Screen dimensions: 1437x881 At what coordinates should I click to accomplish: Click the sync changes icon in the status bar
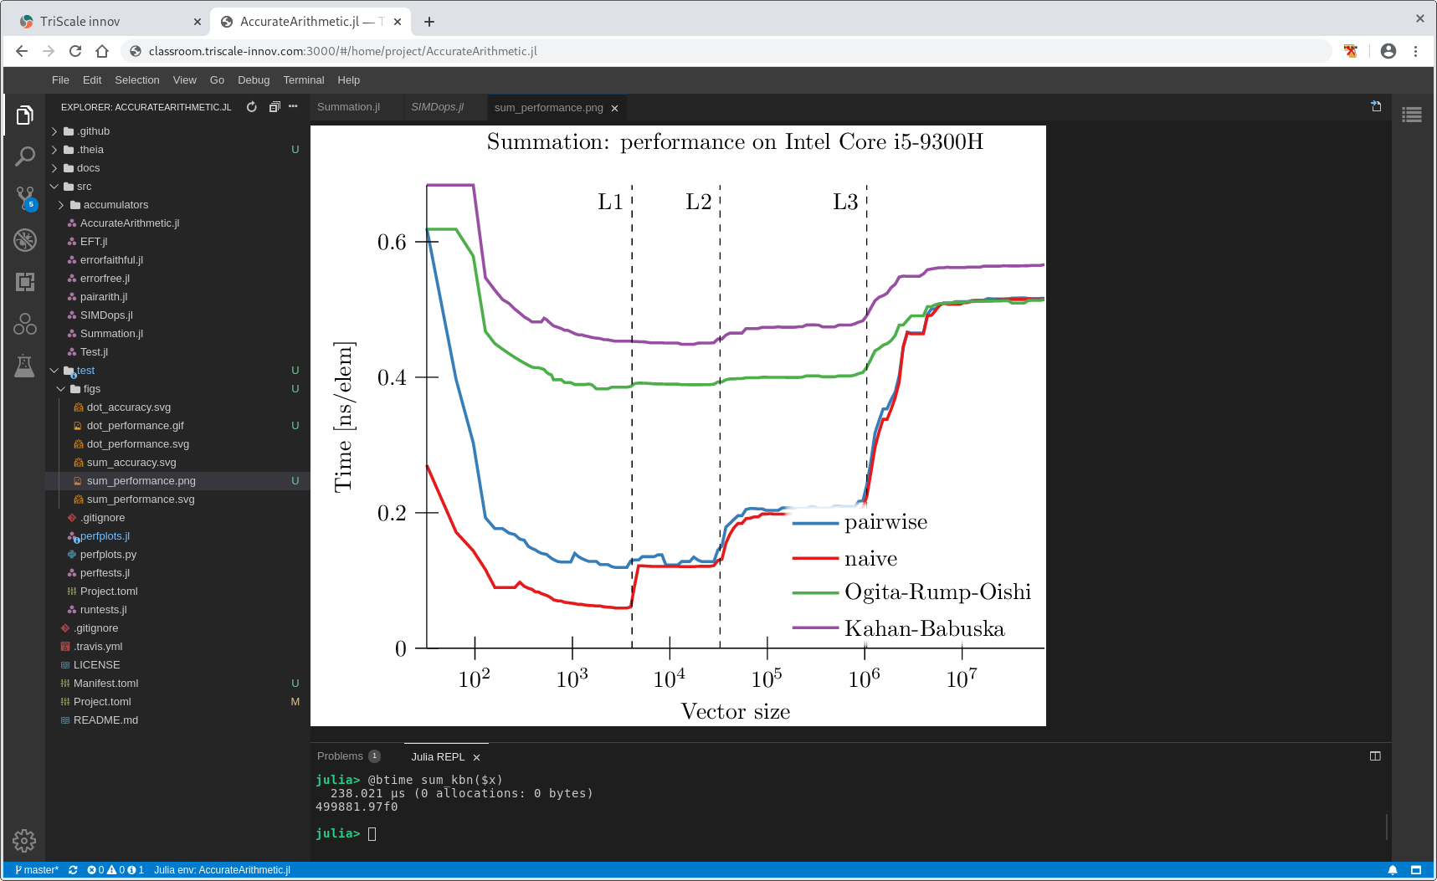click(x=73, y=870)
